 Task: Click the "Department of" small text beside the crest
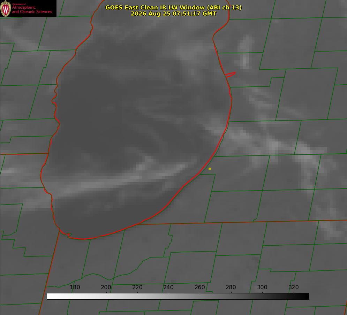pos(19,4)
